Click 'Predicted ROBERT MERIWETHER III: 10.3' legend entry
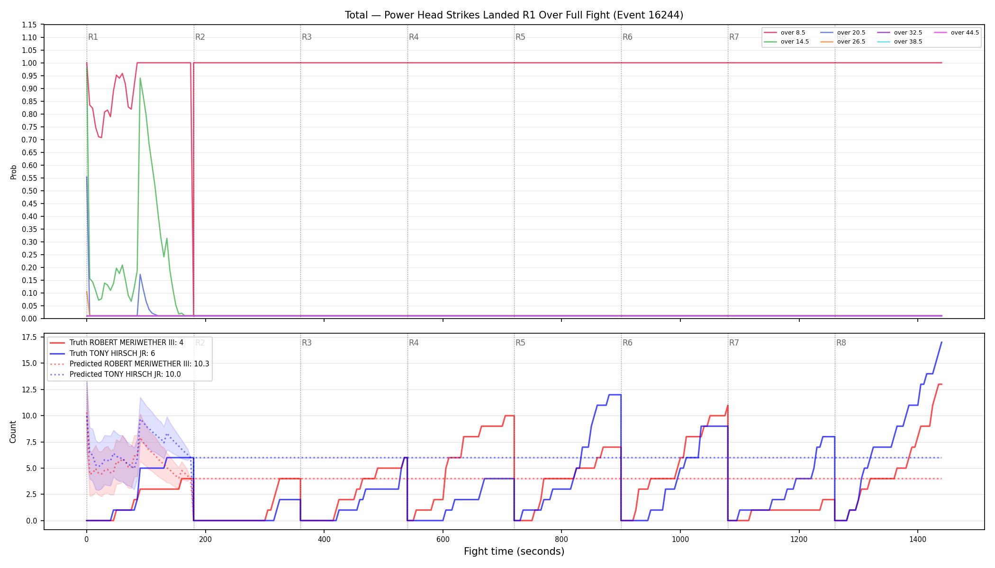Image resolution: width=995 pixels, height=568 pixels. (139, 364)
